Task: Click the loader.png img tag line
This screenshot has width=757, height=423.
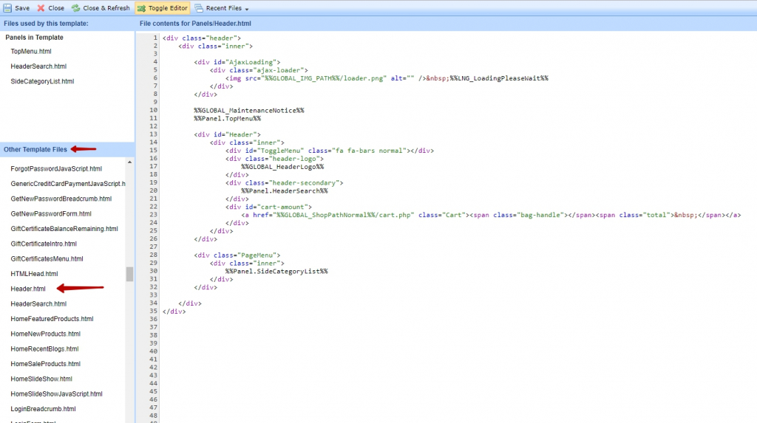Action: coord(387,78)
